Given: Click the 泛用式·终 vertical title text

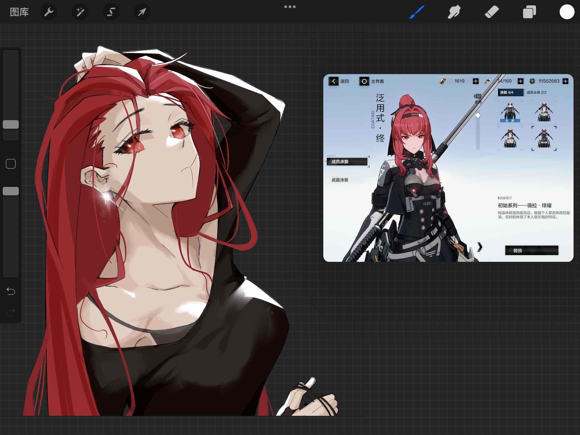Looking at the screenshot, I should point(380,118).
